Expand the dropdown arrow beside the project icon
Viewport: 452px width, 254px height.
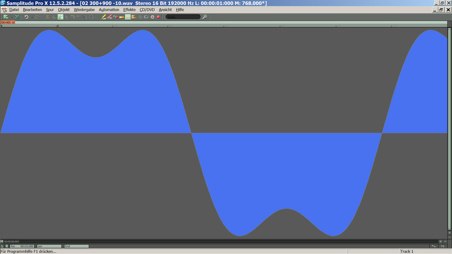12,17
